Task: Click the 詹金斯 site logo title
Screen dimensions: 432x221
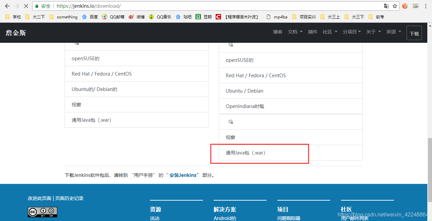Action: pos(16,33)
